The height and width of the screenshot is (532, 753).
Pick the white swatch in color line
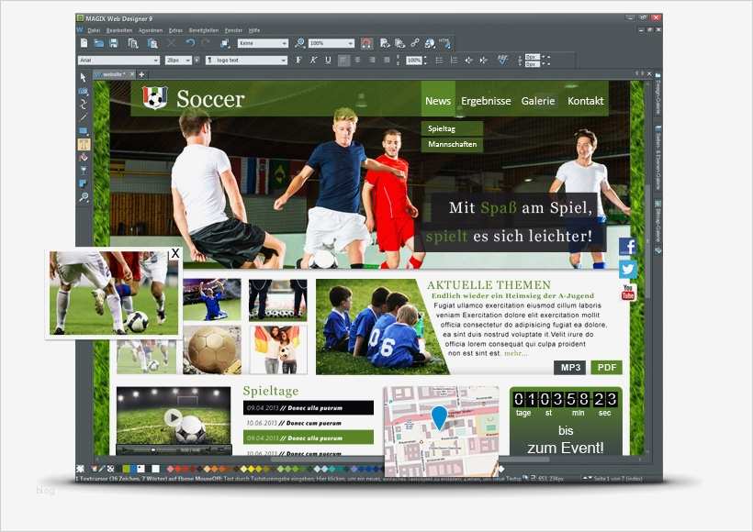(155, 469)
